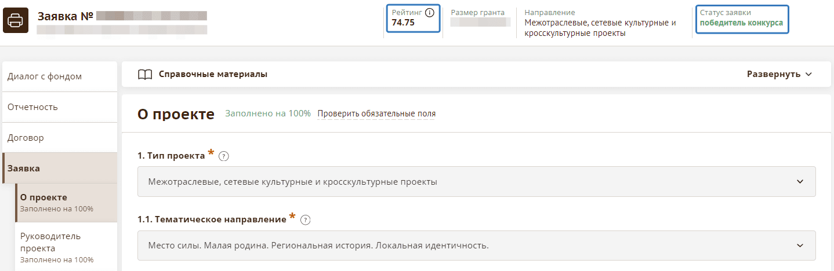Open Руководитель проекта sub-section
The image size is (834, 271).
[50, 242]
